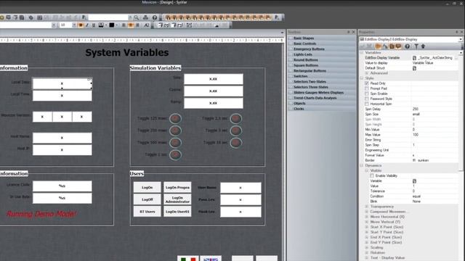Image resolution: width=465 pixels, height=261 pixels.
Task: Click the help icon in Properties toolbar
Action: click(407, 46)
